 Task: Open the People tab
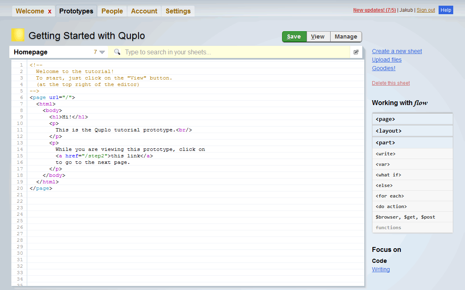112,11
